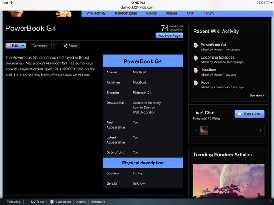Click the plainrock124.wikia.com address bar

pyautogui.click(x=137, y=7)
